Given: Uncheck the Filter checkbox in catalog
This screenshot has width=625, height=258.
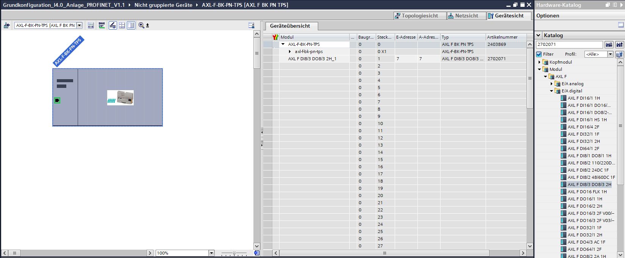Looking at the screenshot, I should pyautogui.click(x=539, y=54).
